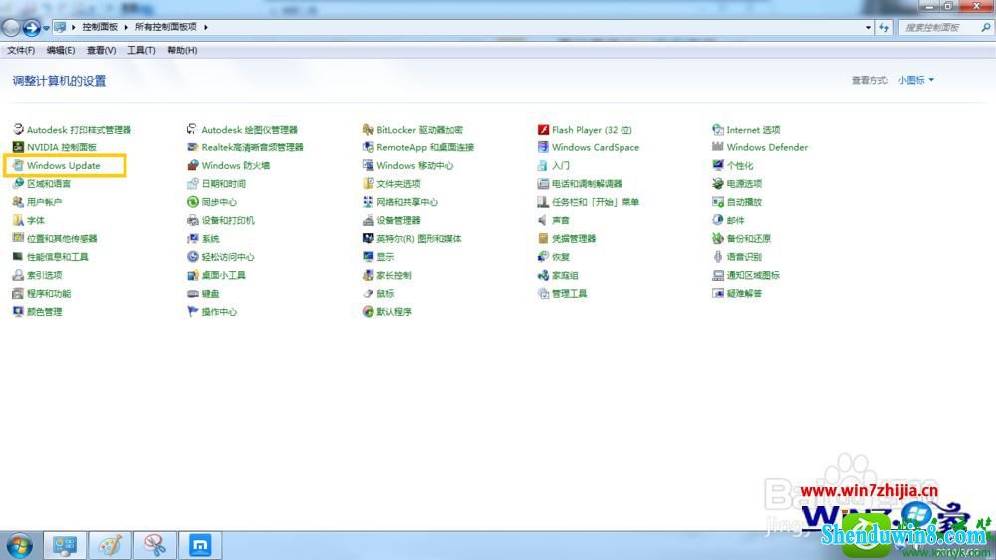Click the 键盘 keyboard icon
The image size is (996, 560).
click(192, 294)
